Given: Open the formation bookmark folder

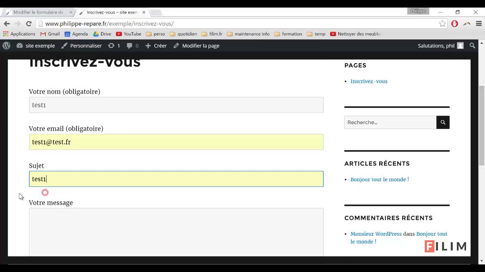Looking at the screenshot, I should click(288, 34).
